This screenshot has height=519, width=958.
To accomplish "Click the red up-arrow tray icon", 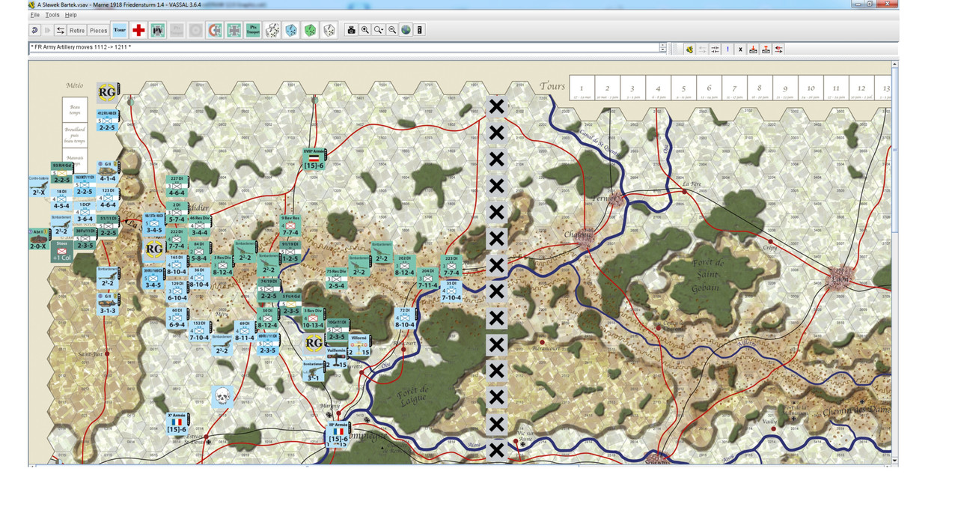I will [766, 49].
